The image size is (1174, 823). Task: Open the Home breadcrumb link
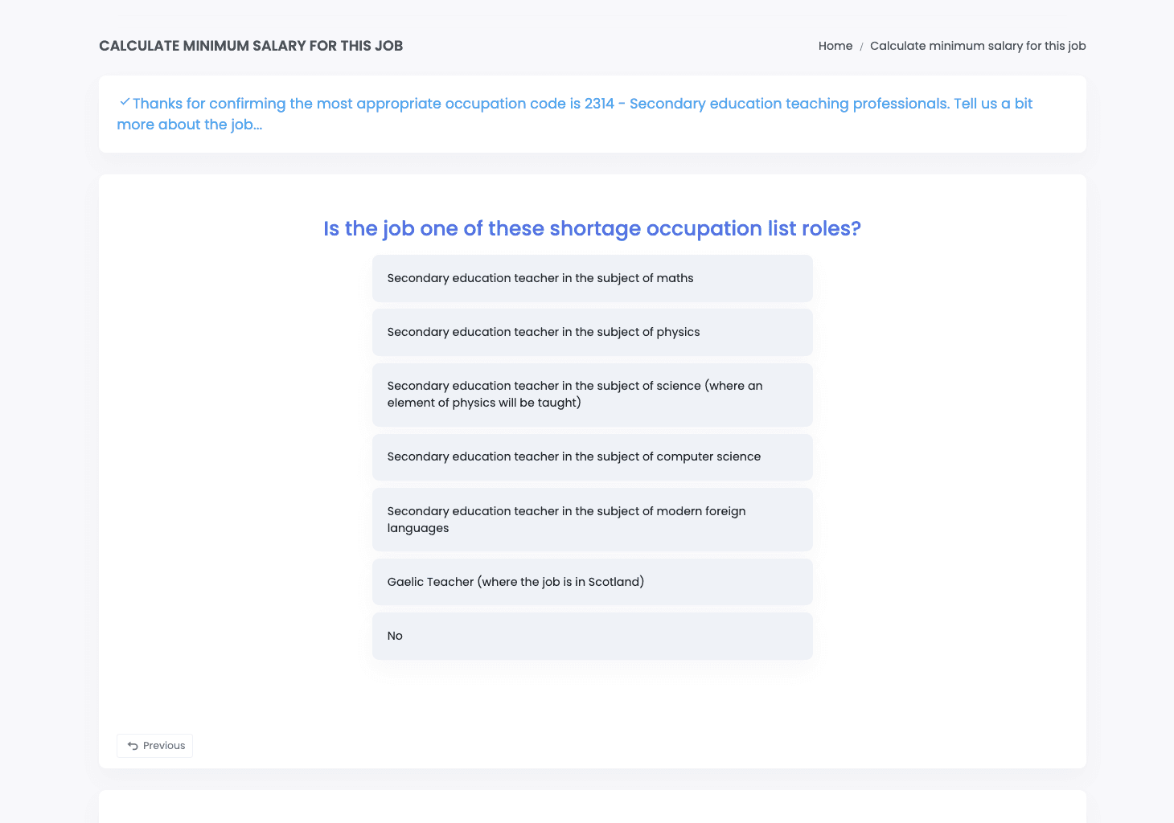click(x=835, y=46)
